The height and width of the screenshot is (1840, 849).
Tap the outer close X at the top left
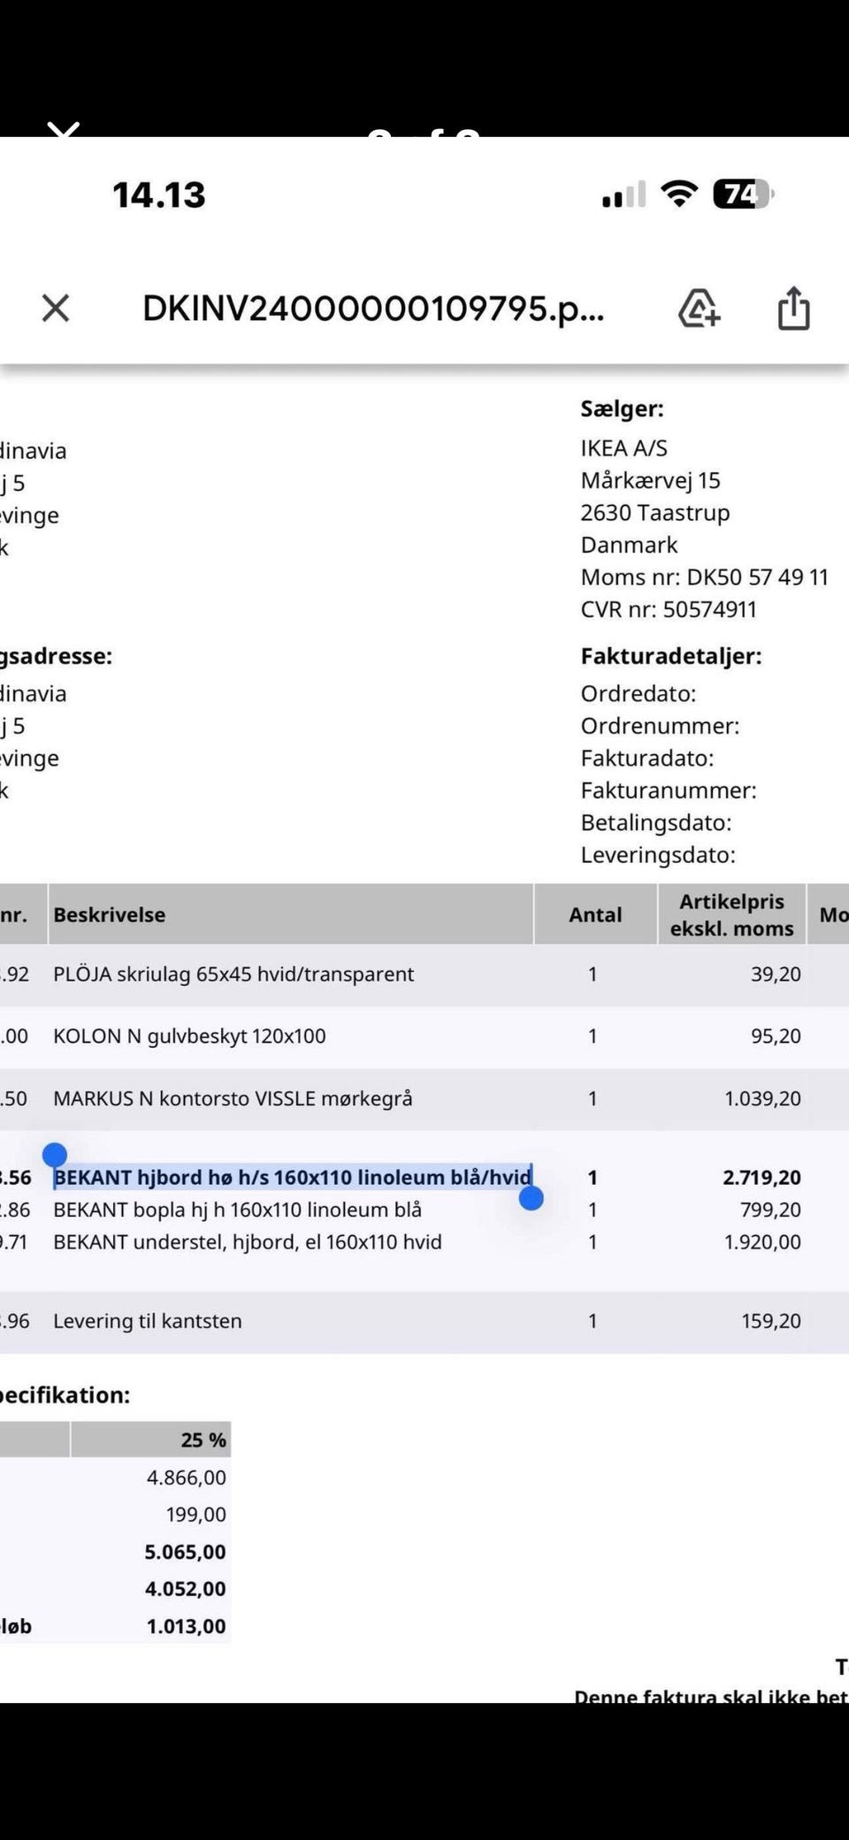[63, 131]
